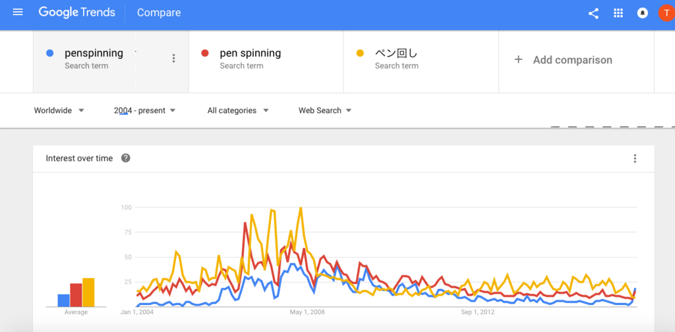The width and height of the screenshot is (675, 332).
Task: Click the Interest over time help icon
Action: click(x=126, y=158)
